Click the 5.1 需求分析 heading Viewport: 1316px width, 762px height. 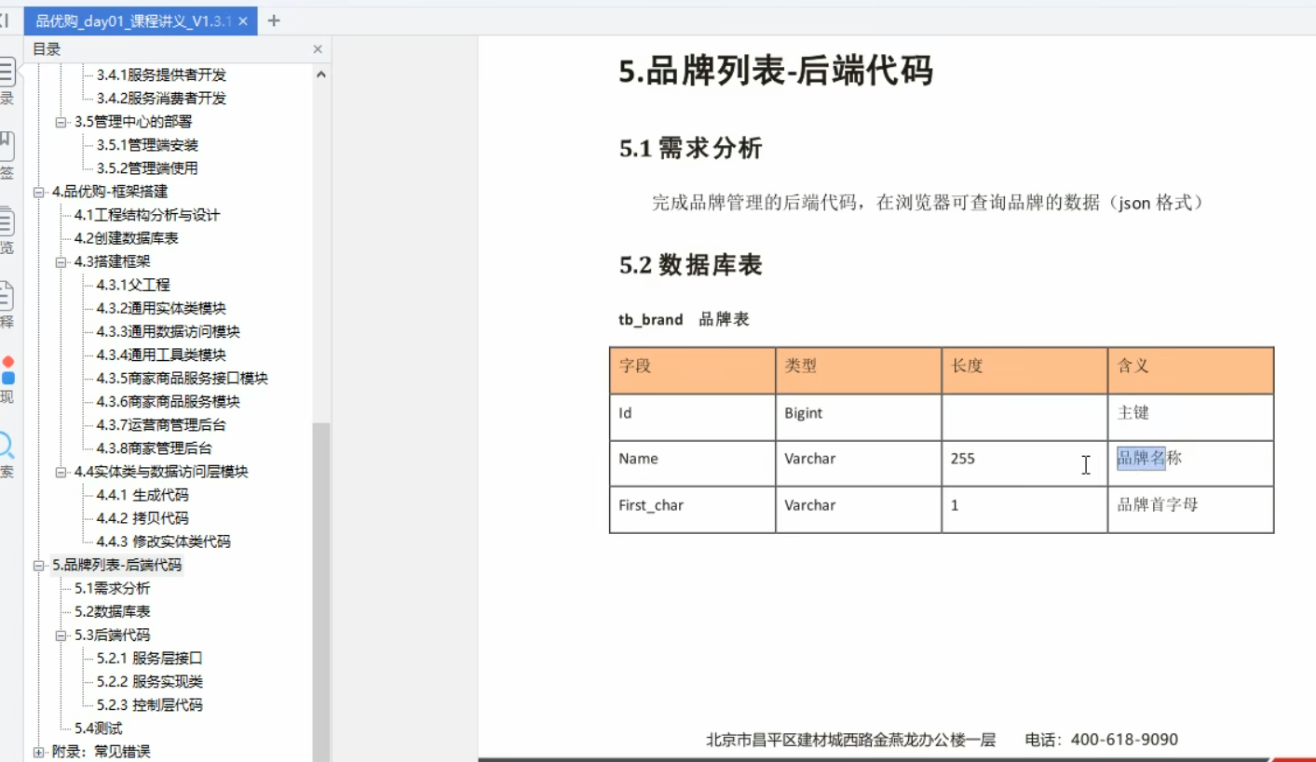(x=691, y=148)
